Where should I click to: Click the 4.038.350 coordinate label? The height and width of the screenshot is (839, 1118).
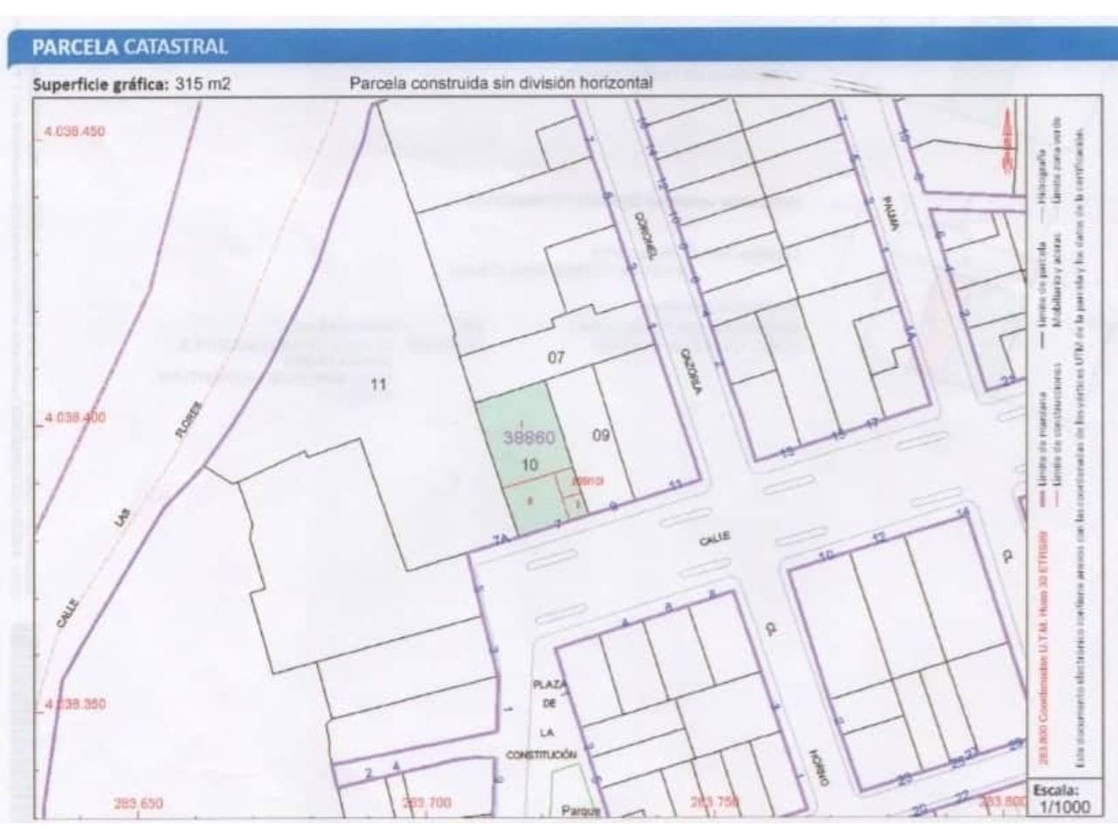(74, 704)
